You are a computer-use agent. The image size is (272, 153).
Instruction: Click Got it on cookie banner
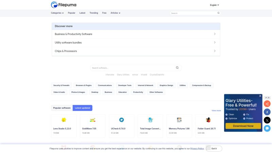(x=214, y=149)
